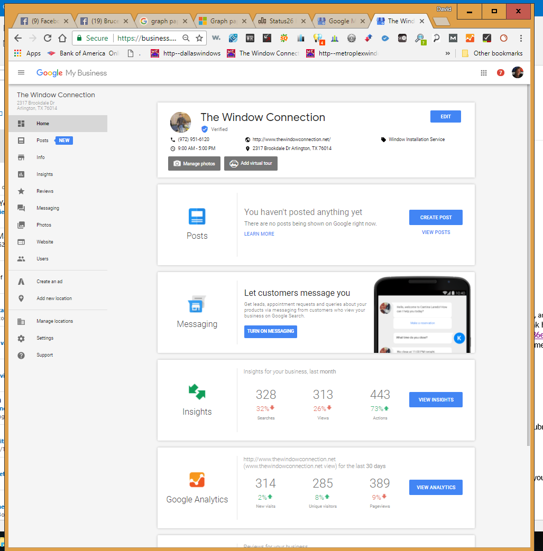Click the Posts card icon
Viewport: 543px width, 551px height.
(197, 217)
